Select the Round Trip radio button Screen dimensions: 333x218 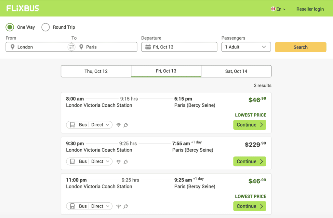[46, 27]
